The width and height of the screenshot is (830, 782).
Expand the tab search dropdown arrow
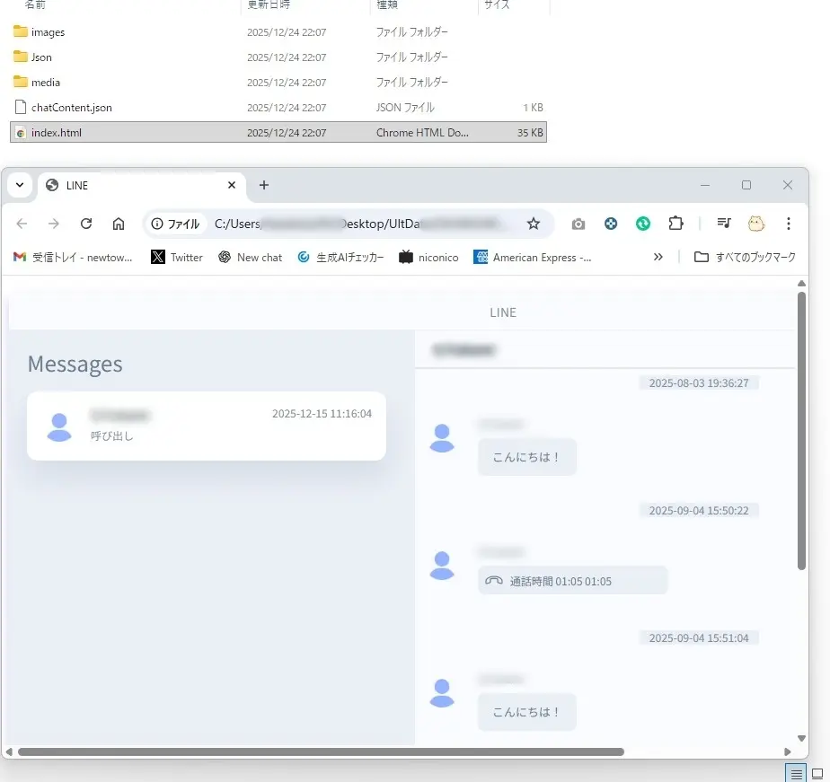point(20,185)
